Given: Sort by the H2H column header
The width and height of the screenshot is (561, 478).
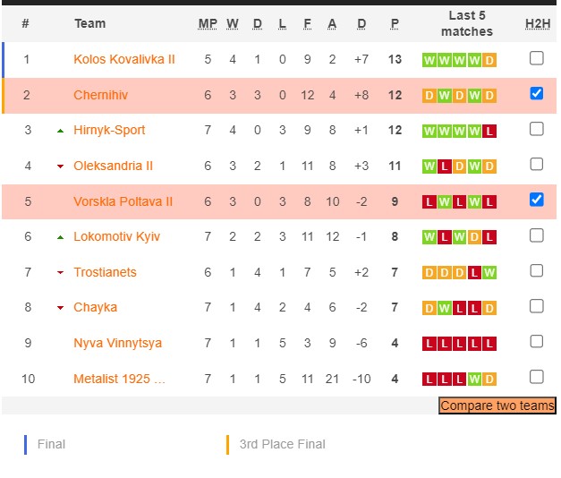Looking at the screenshot, I should click(x=537, y=23).
